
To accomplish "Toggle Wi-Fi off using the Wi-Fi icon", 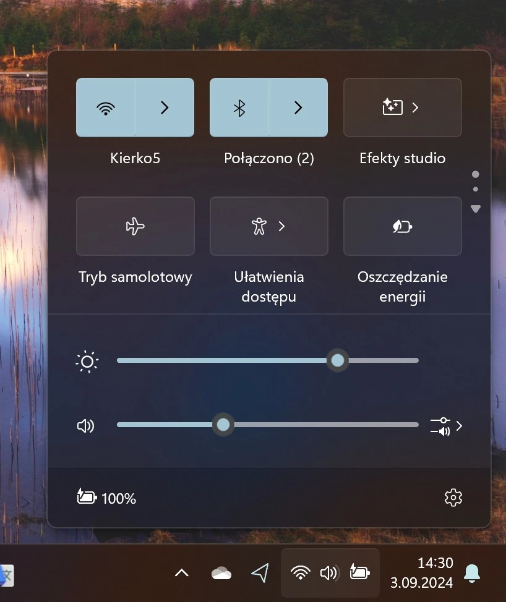I will (106, 108).
